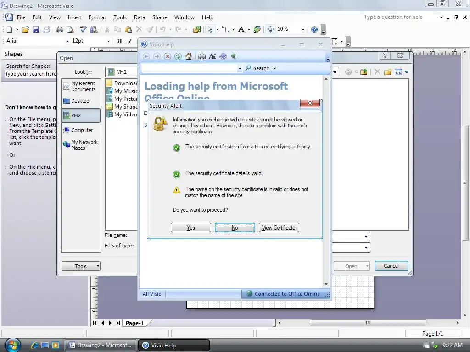Open the Font name Arial dropdown

(x=67, y=41)
